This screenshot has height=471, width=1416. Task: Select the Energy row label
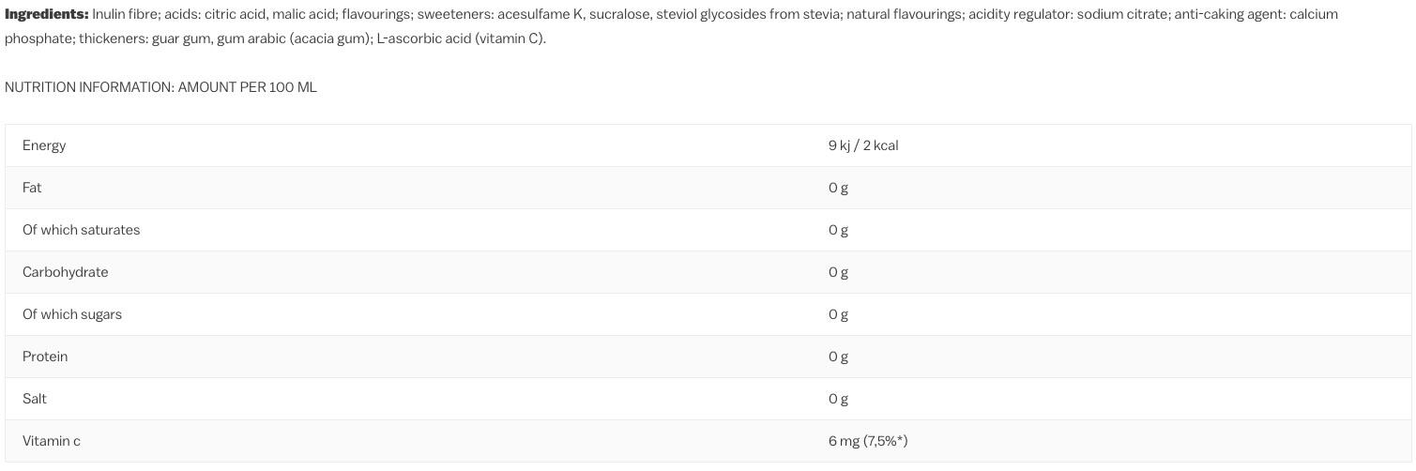coord(44,145)
